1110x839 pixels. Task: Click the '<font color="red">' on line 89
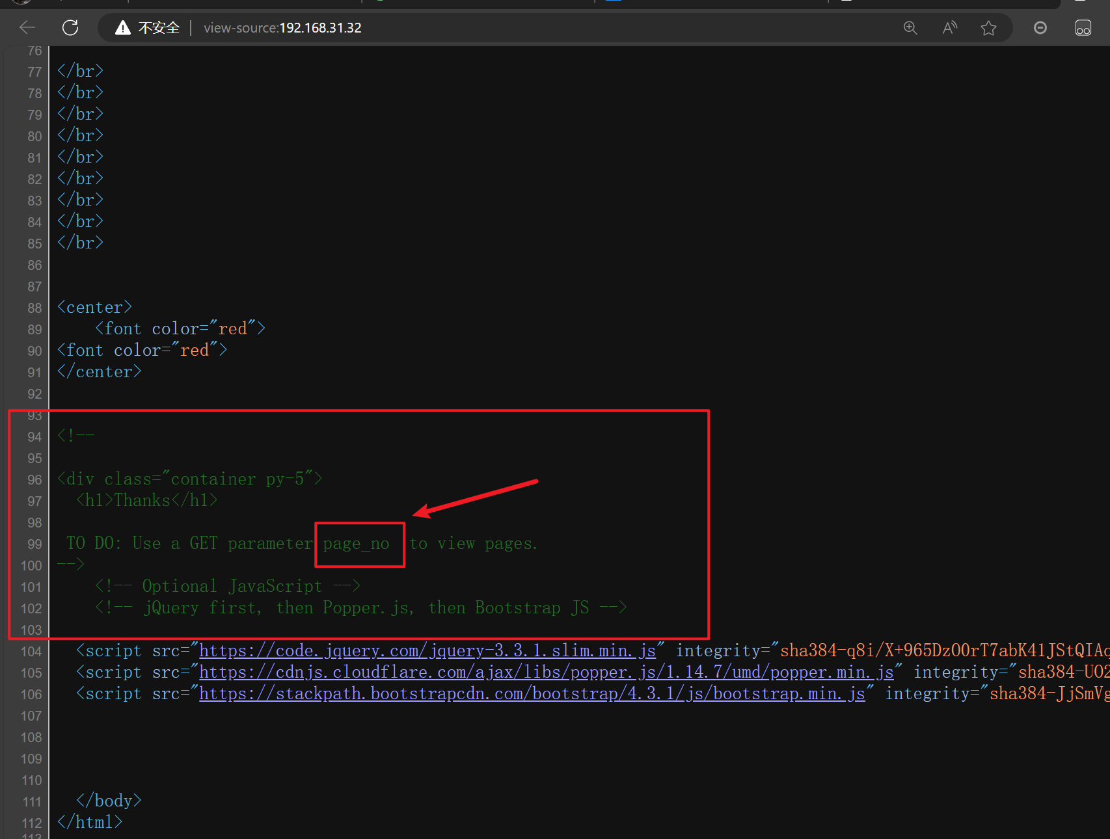click(x=180, y=328)
